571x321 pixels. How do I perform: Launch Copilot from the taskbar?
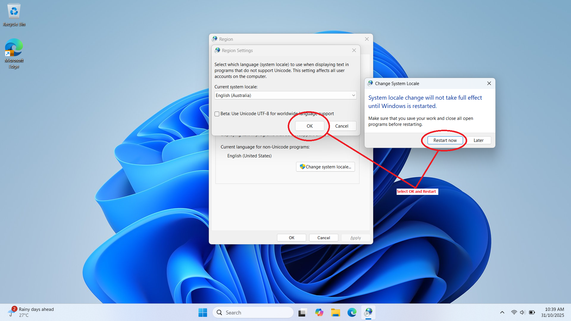pyautogui.click(x=319, y=312)
